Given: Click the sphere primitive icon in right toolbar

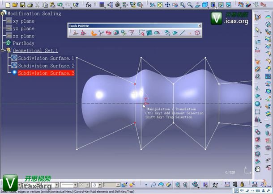Looking at the screenshot, I should [258, 104].
